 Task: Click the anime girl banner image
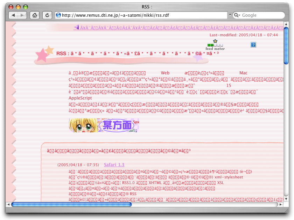point(104,125)
